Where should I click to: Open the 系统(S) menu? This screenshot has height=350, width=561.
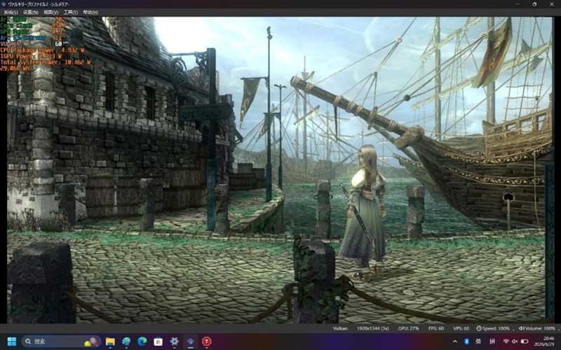tap(11, 12)
